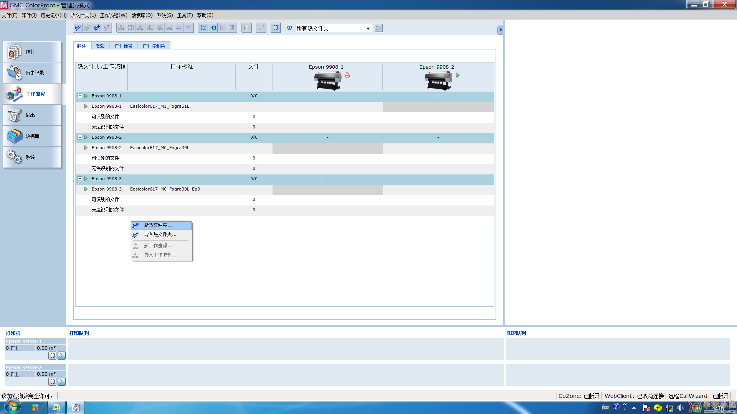Click the export workflow toolbar icon

[x=150, y=28]
